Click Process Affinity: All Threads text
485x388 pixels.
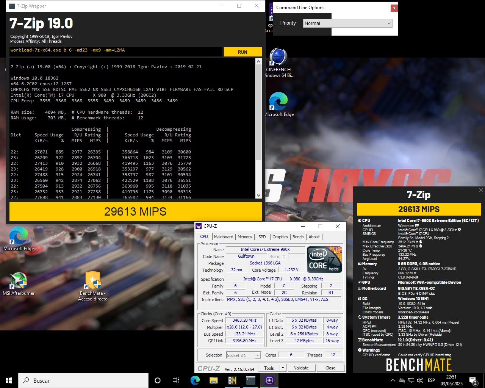[x=36, y=41]
